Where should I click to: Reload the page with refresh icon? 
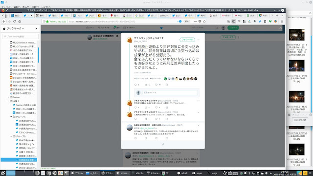pos(14,21)
